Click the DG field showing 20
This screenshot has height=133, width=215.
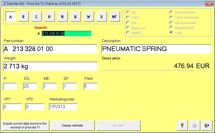coord(30,86)
